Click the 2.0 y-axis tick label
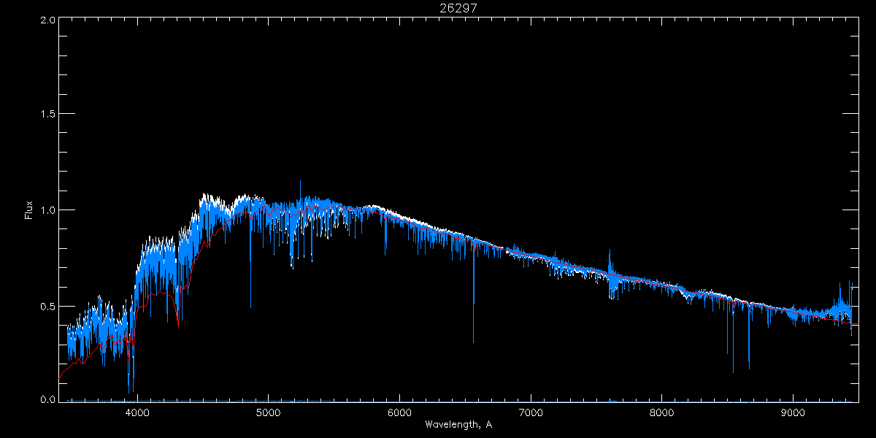Image resolution: width=876 pixels, height=438 pixels. (48, 20)
